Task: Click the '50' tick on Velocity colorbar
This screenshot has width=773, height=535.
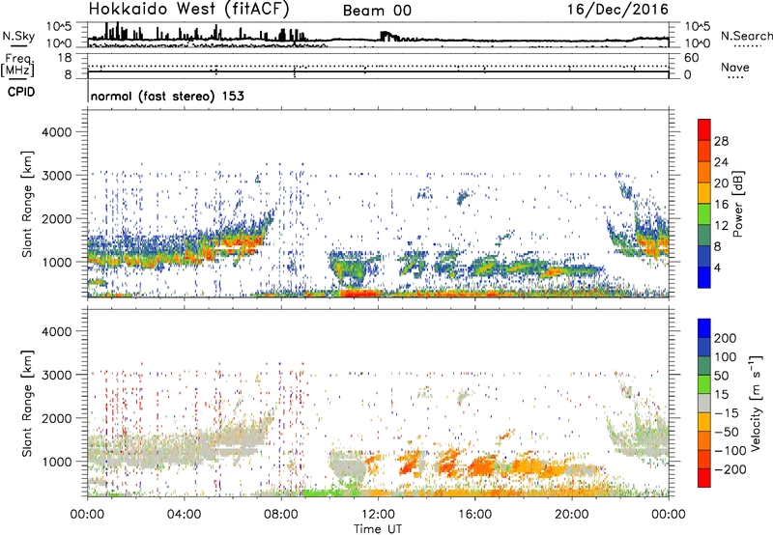Action: coord(722,376)
